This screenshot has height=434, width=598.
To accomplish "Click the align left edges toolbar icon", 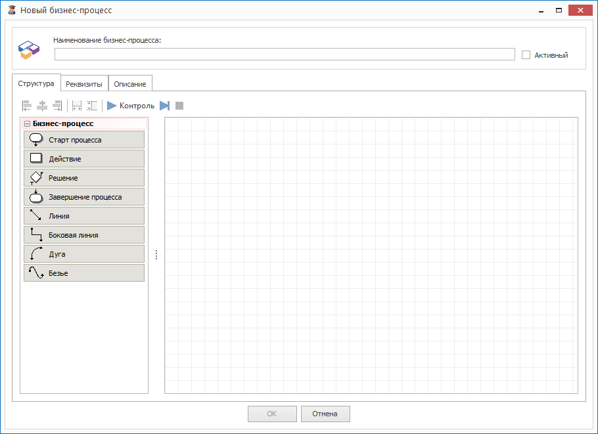I will [x=27, y=106].
